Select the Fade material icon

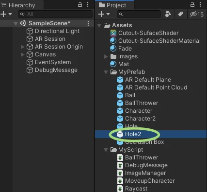[x=113, y=49]
